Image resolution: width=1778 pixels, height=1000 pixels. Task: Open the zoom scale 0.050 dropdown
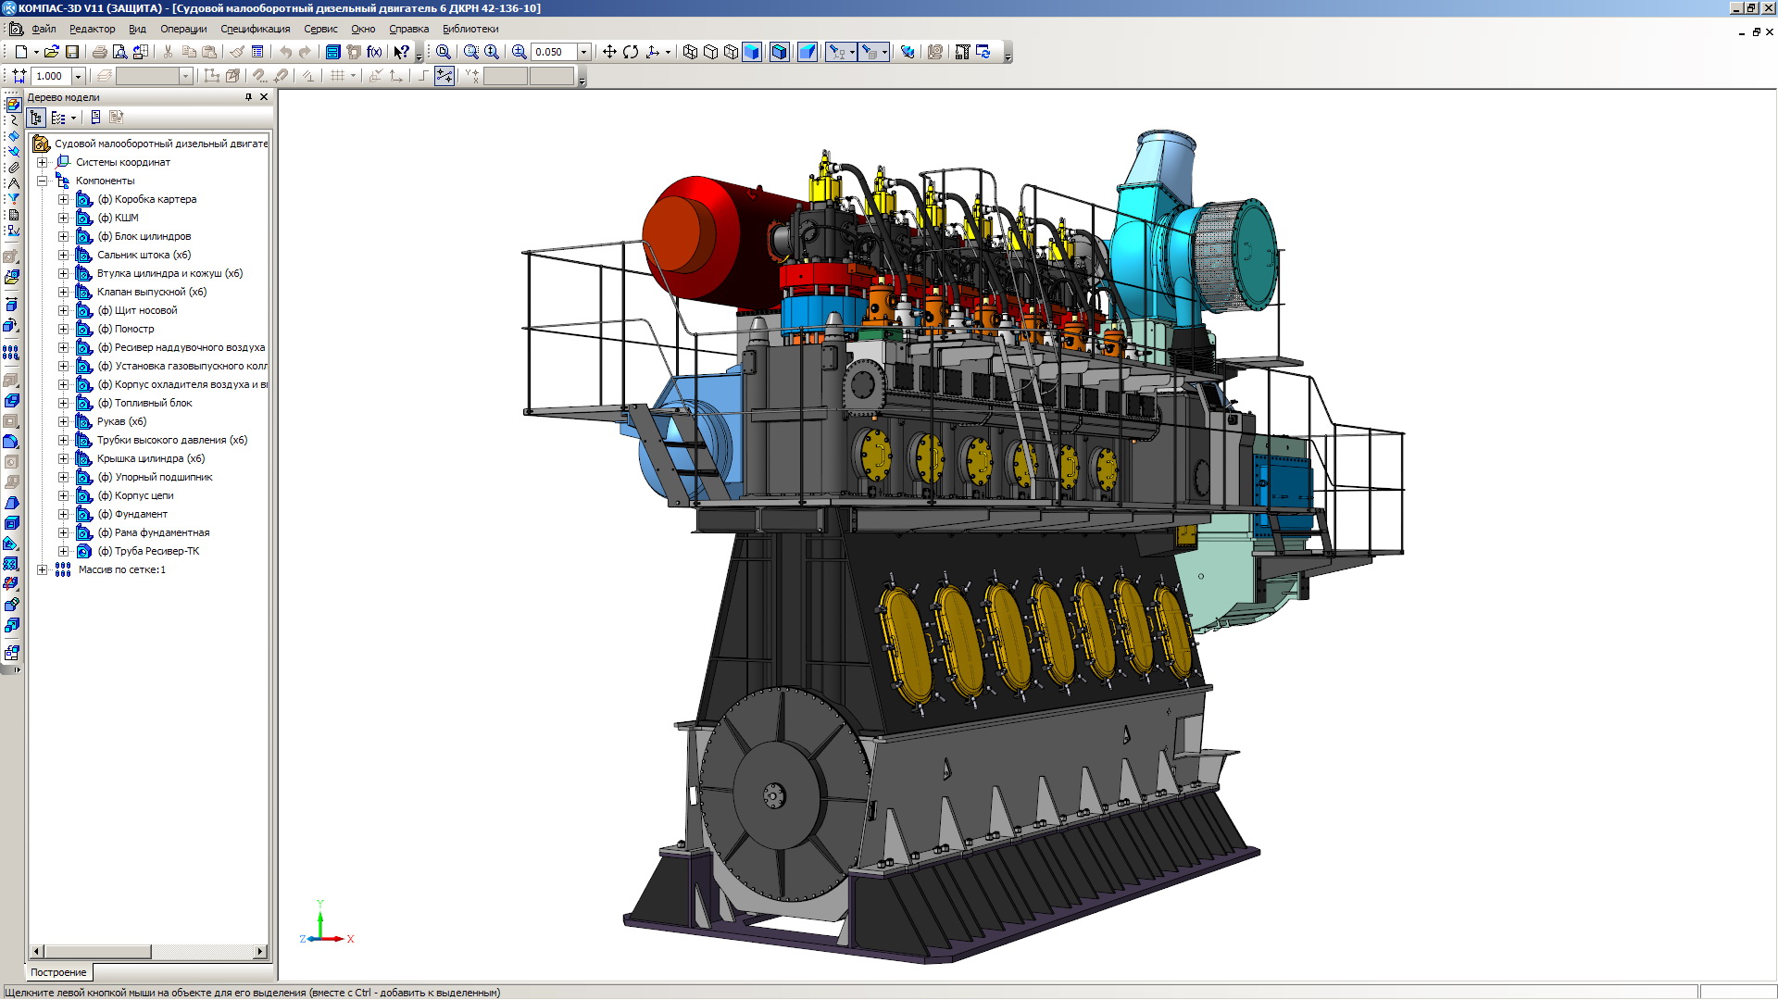(x=584, y=52)
